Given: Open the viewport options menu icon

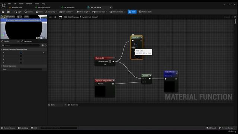Looking at the screenshot, I should [3, 16].
